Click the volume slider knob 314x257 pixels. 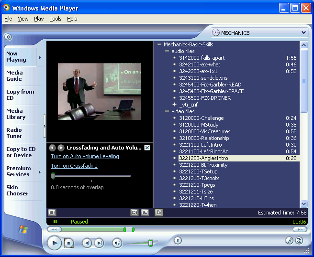pos(150,243)
